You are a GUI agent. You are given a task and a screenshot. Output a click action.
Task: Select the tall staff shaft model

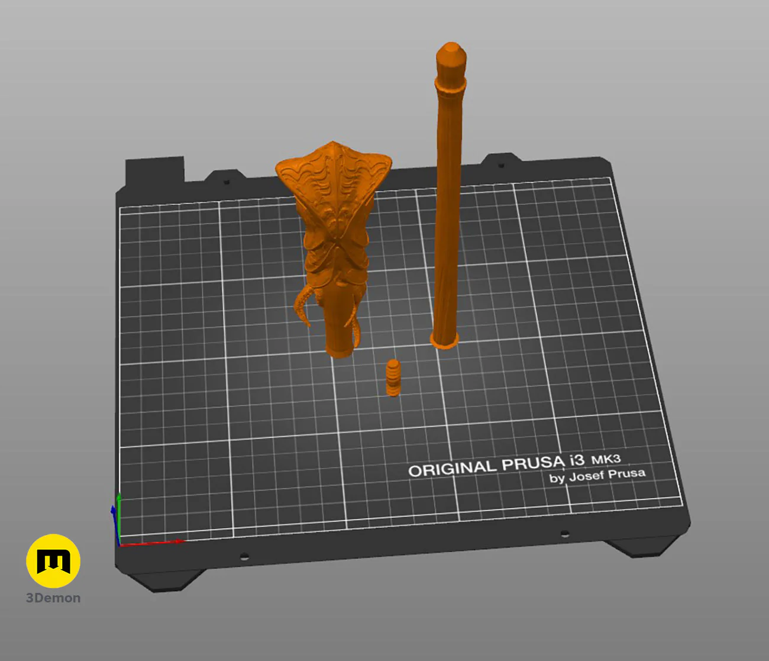coord(448,196)
